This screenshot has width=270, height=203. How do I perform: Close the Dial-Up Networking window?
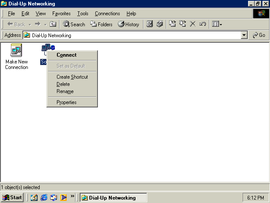point(265,4)
